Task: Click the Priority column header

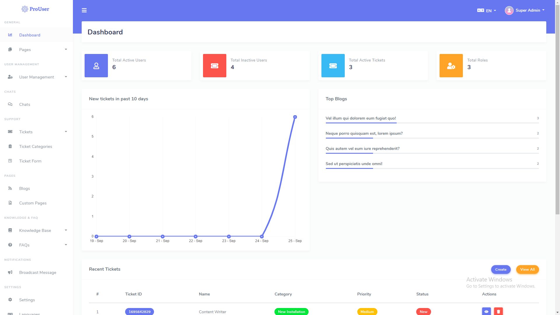Action: tap(364, 294)
